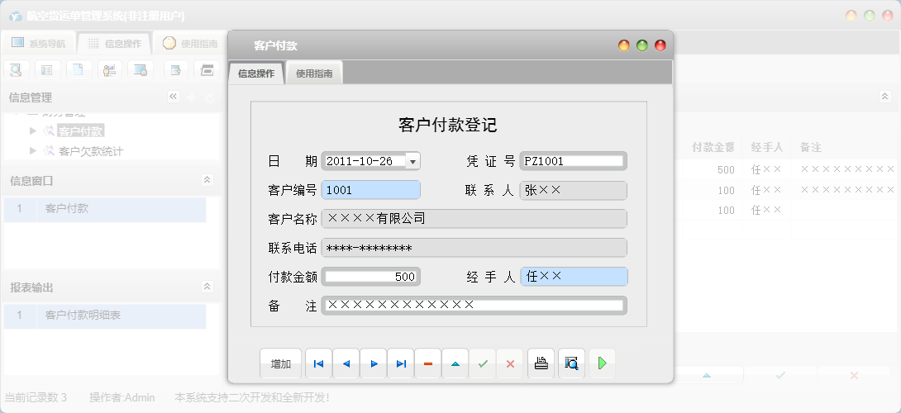Click the teal up-triangle edit button
The image size is (901, 413).
click(x=455, y=363)
